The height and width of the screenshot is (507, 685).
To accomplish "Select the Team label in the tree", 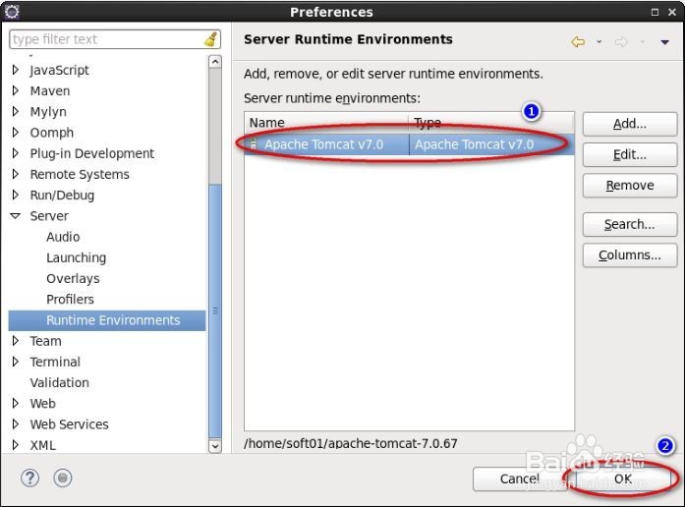I will pos(45,341).
